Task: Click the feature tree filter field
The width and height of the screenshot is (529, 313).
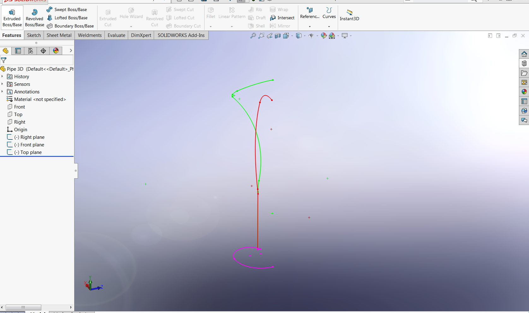Action: pos(37,60)
